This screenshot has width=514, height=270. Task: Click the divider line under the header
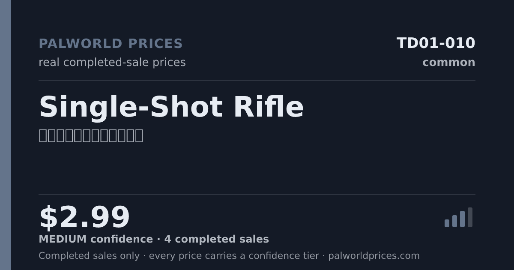pyautogui.click(x=257, y=80)
